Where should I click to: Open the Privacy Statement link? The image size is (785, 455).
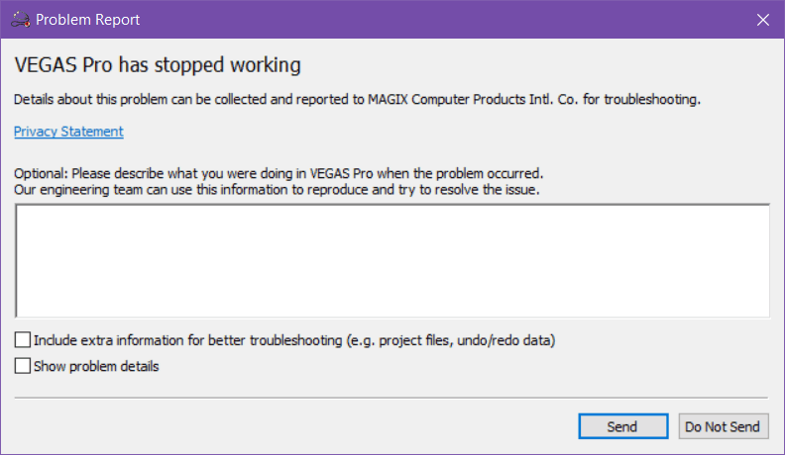68,132
